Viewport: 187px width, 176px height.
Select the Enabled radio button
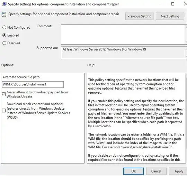4,35
